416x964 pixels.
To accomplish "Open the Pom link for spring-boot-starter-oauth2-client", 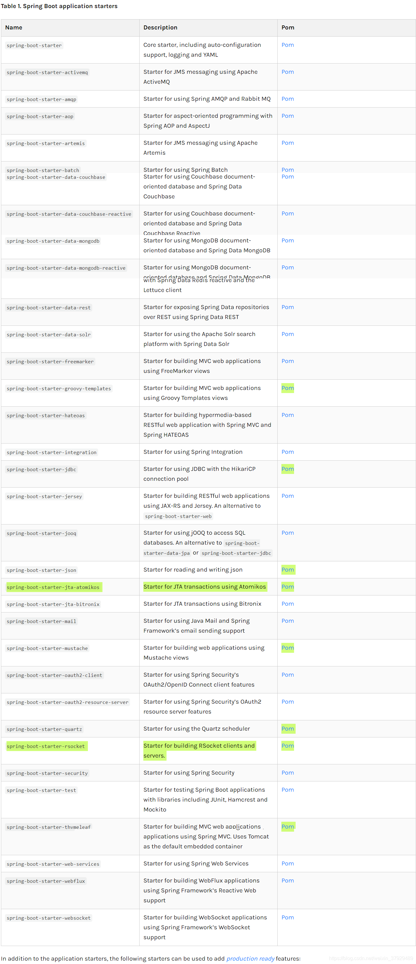I will point(288,675).
